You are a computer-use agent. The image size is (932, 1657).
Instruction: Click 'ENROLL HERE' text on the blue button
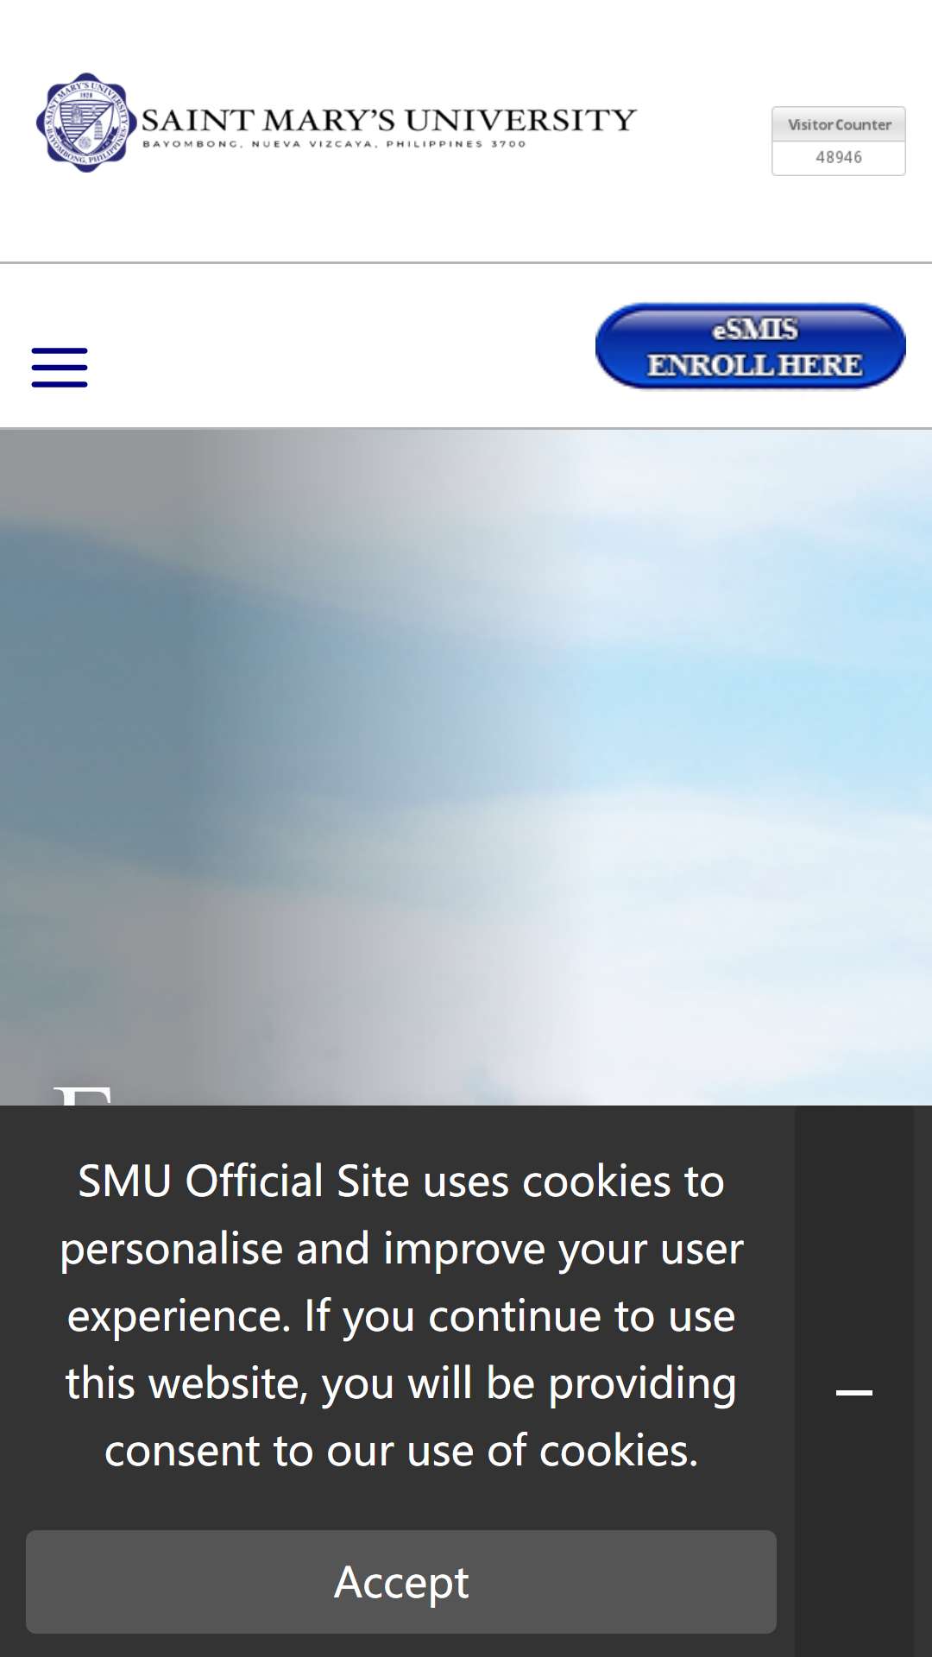(x=755, y=365)
